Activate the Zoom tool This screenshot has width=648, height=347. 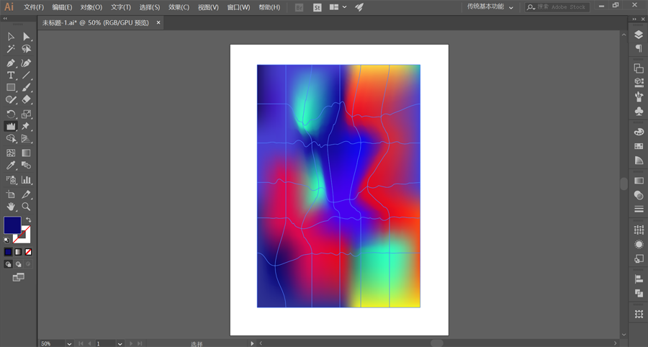pos(27,207)
